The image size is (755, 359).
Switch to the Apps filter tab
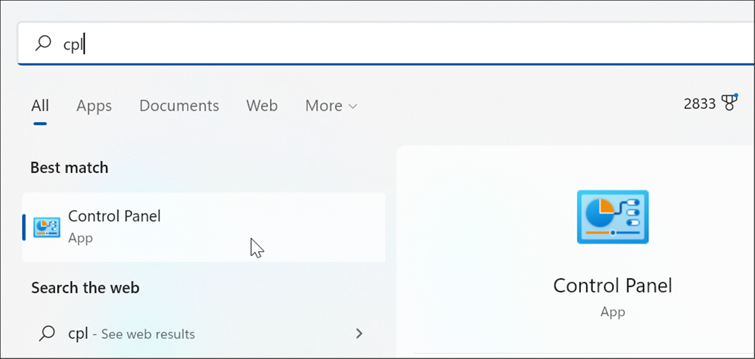point(95,106)
